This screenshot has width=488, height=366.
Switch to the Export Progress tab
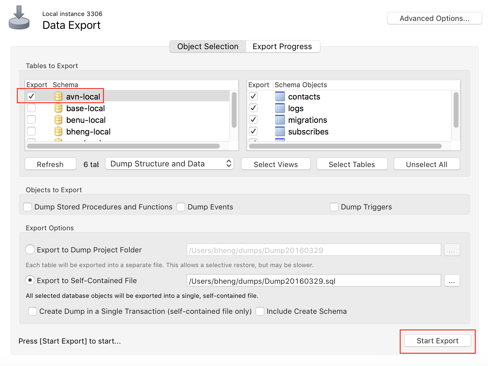282,46
